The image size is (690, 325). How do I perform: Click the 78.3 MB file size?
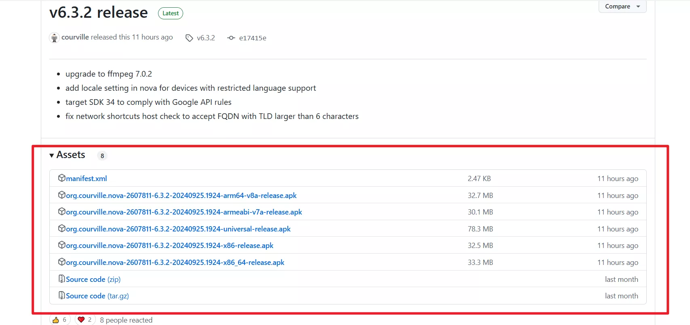coord(481,229)
